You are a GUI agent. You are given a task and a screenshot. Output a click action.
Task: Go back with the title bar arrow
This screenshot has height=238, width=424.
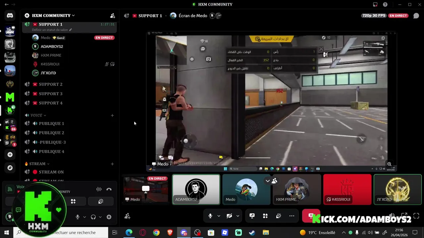click(7, 5)
